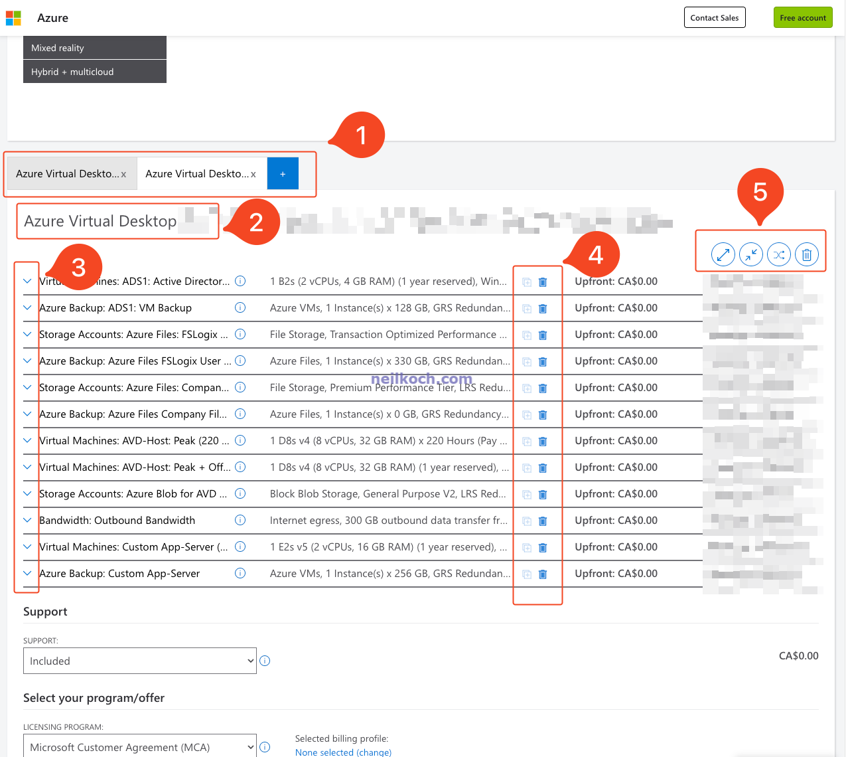Viewport: 846px width, 757px height.
Task: Open the Mixed reality category
Action: point(95,48)
